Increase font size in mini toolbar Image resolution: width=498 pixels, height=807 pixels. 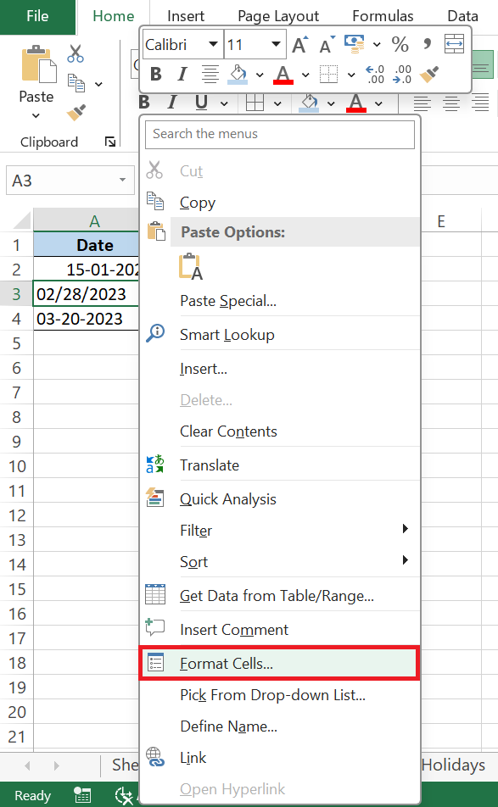[300, 45]
